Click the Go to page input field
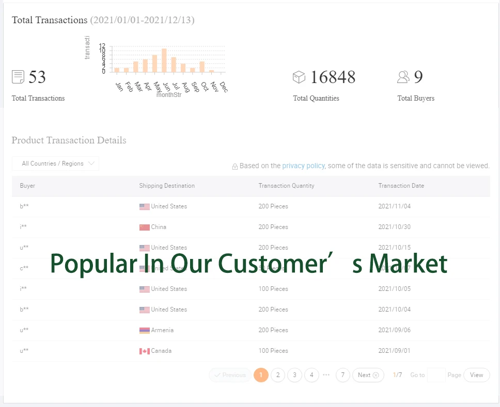Image resolution: width=500 pixels, height=407 pixels. tap(436, 375)
